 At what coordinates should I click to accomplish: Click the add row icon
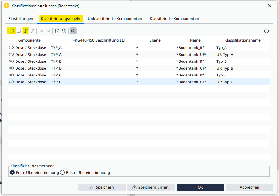(12, 31)
